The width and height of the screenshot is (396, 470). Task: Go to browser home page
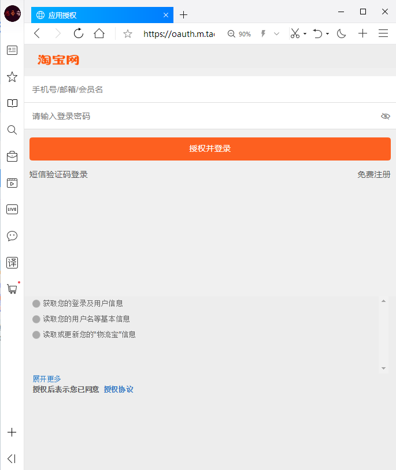tap(99, 33)
